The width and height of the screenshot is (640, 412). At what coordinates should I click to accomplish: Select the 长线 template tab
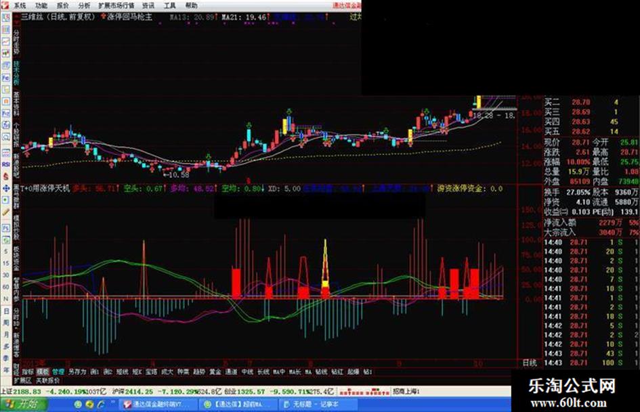click(263, 371)
